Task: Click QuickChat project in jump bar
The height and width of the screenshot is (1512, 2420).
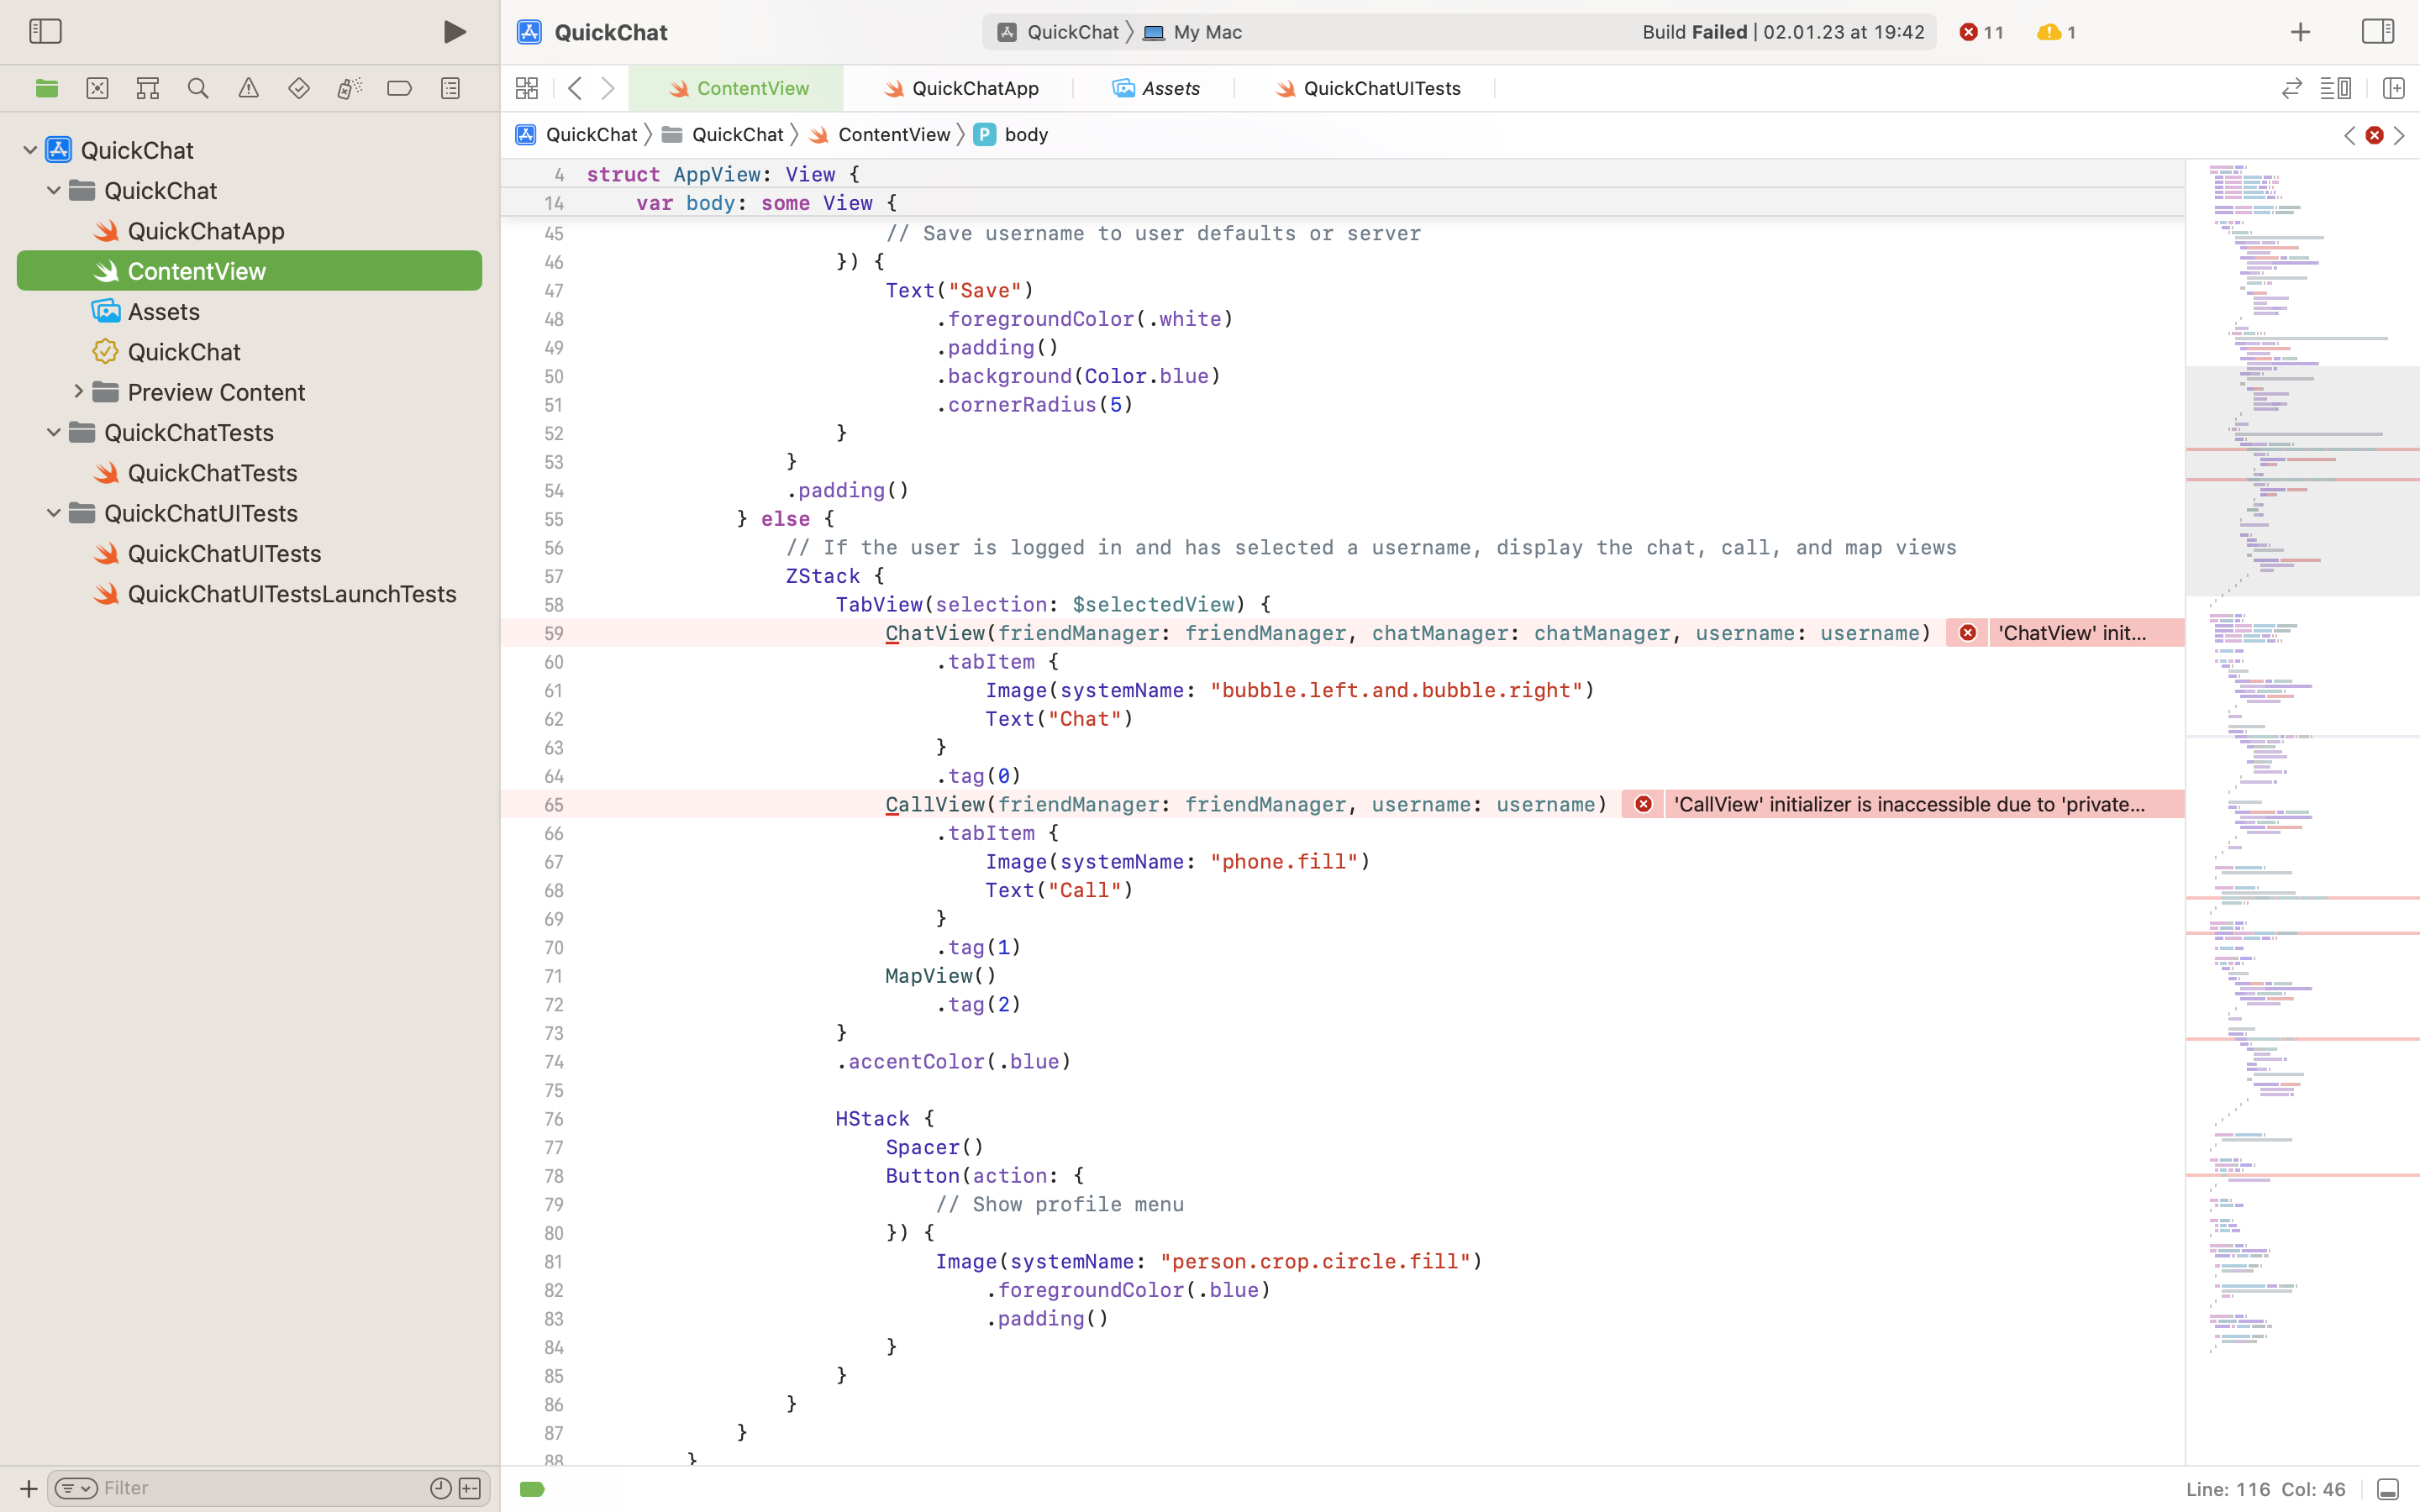Action: 576,135
